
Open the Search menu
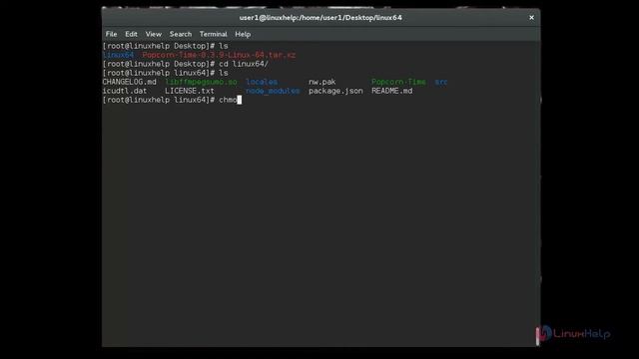(x=181, y=34)
